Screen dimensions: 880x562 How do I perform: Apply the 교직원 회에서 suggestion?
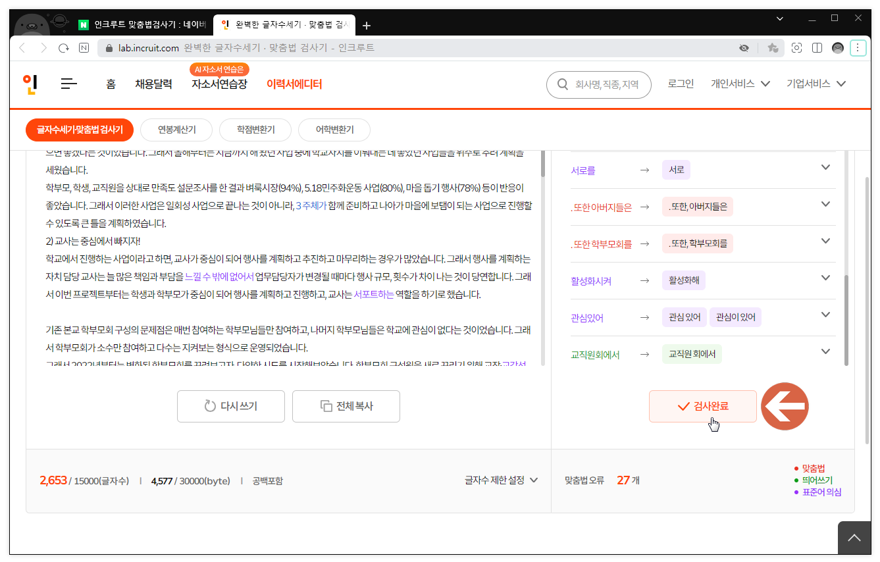point(692,354)
